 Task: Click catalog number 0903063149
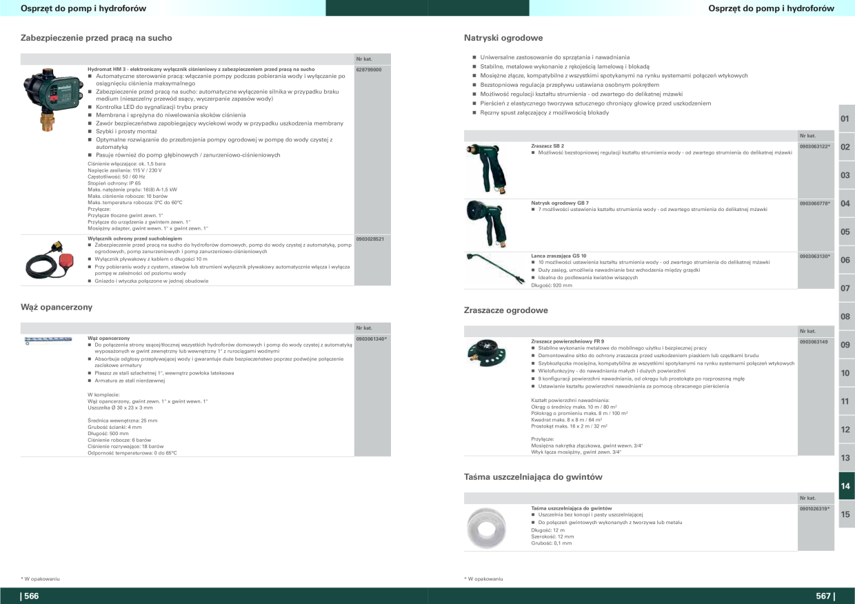[x=814, y=341]
